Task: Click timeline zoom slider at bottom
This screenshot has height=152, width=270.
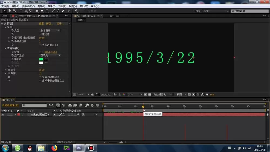Action: (x=113, y=142)
